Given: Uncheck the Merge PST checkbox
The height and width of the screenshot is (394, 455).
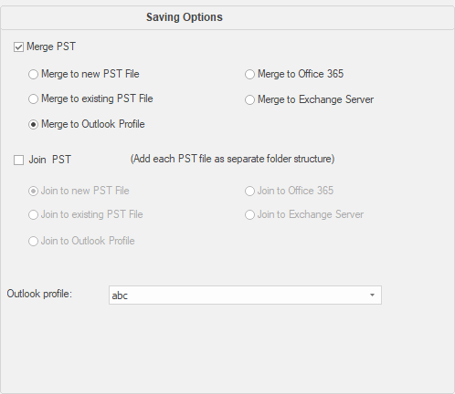Looking at the screenshot, I should [x=18, y=47].
